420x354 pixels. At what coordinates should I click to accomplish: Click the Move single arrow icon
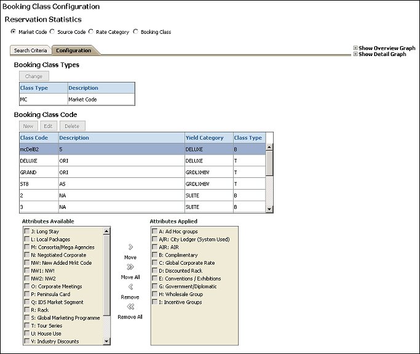(130, 247)
